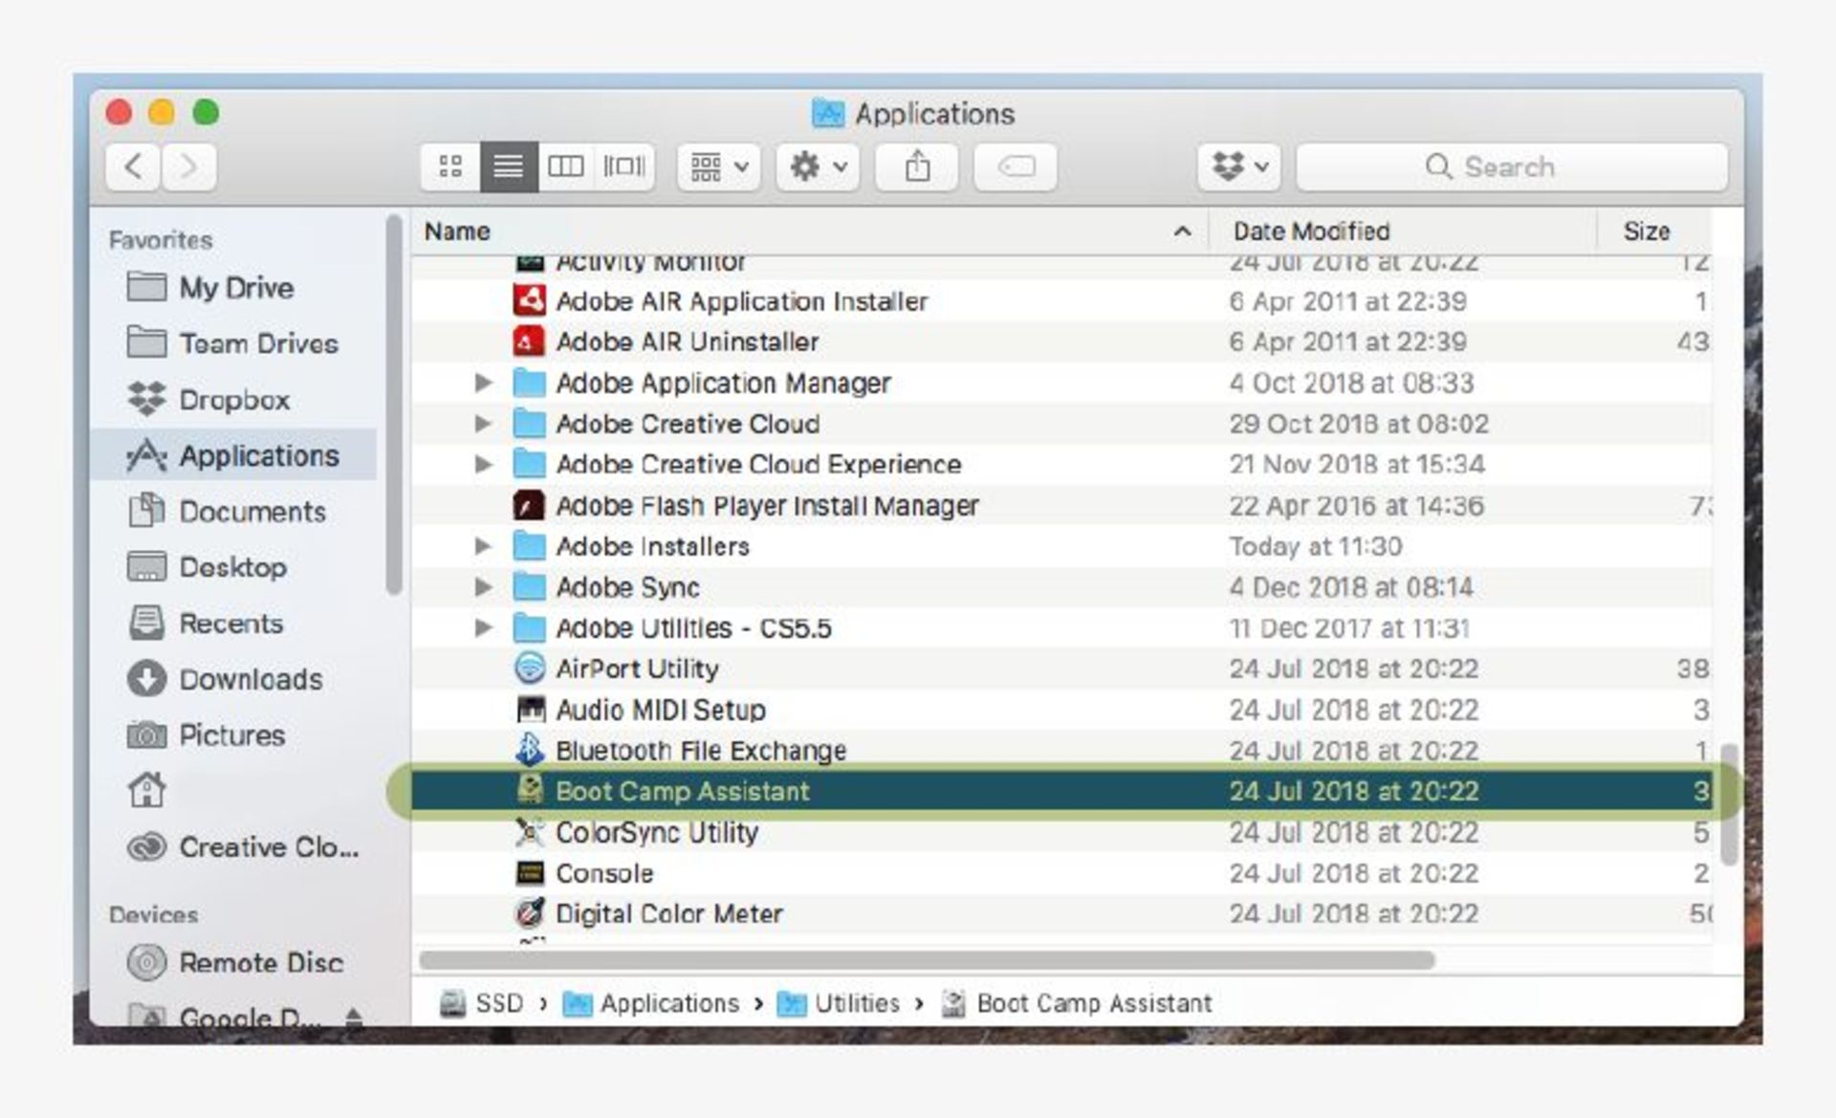Switch to cover flow view
The height and width of the screenshot is (1118, 1836).
pyautogui.click(x=624, y=167)
